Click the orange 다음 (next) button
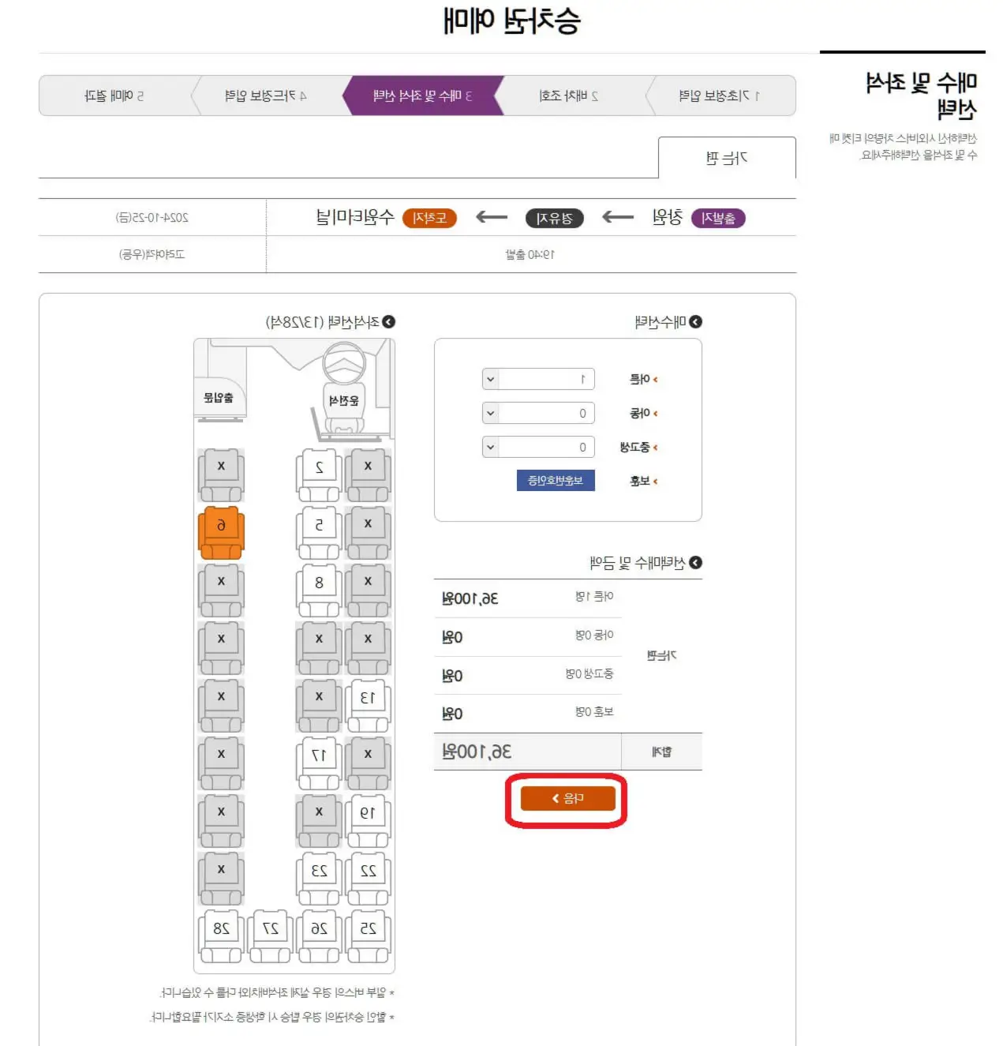The height and width of the screenshot is (1046, 1003). pos(567,799)
